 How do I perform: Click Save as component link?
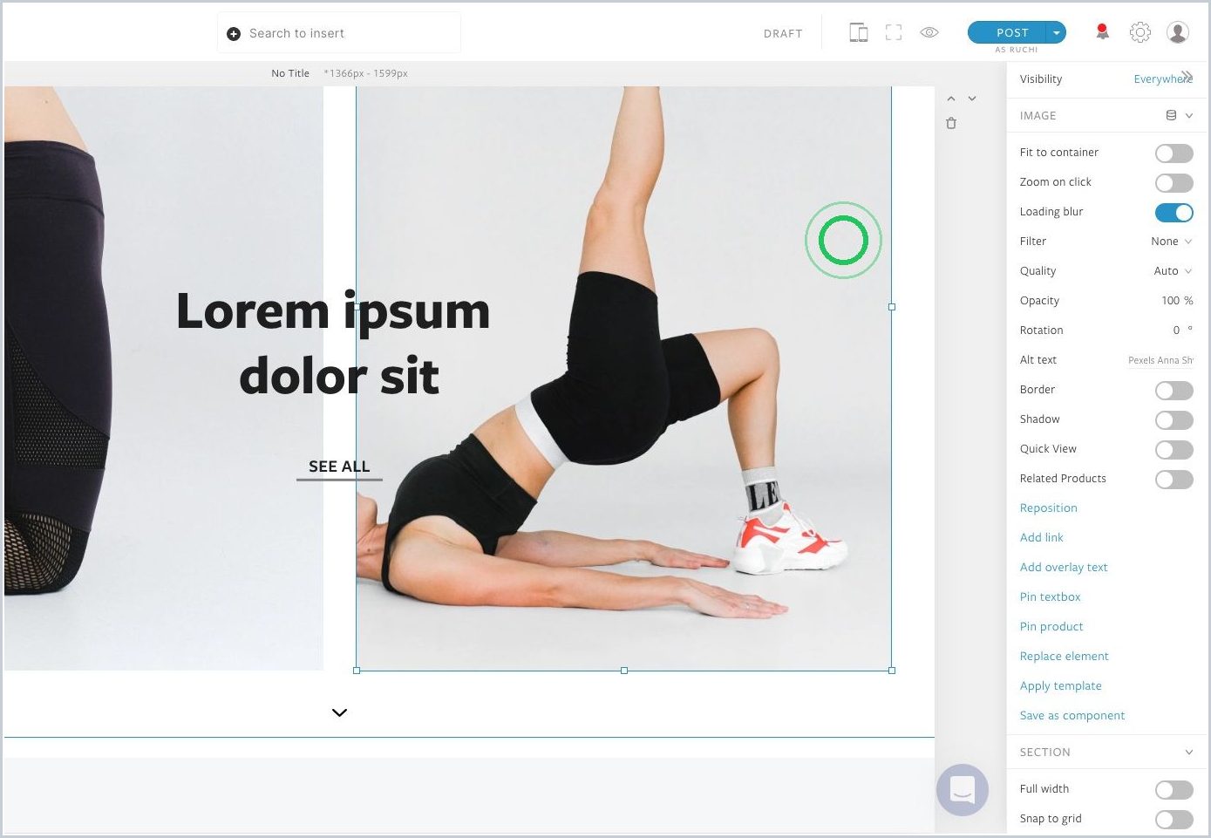point(1072,715)
